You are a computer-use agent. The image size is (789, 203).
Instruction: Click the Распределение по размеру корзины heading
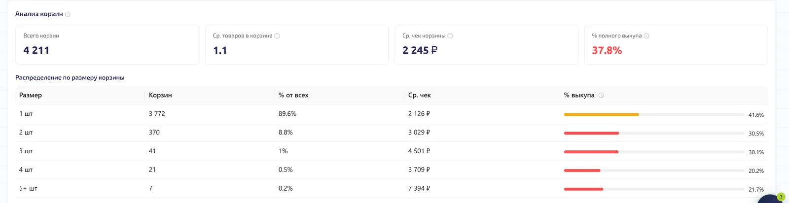(x=70, y=78)
